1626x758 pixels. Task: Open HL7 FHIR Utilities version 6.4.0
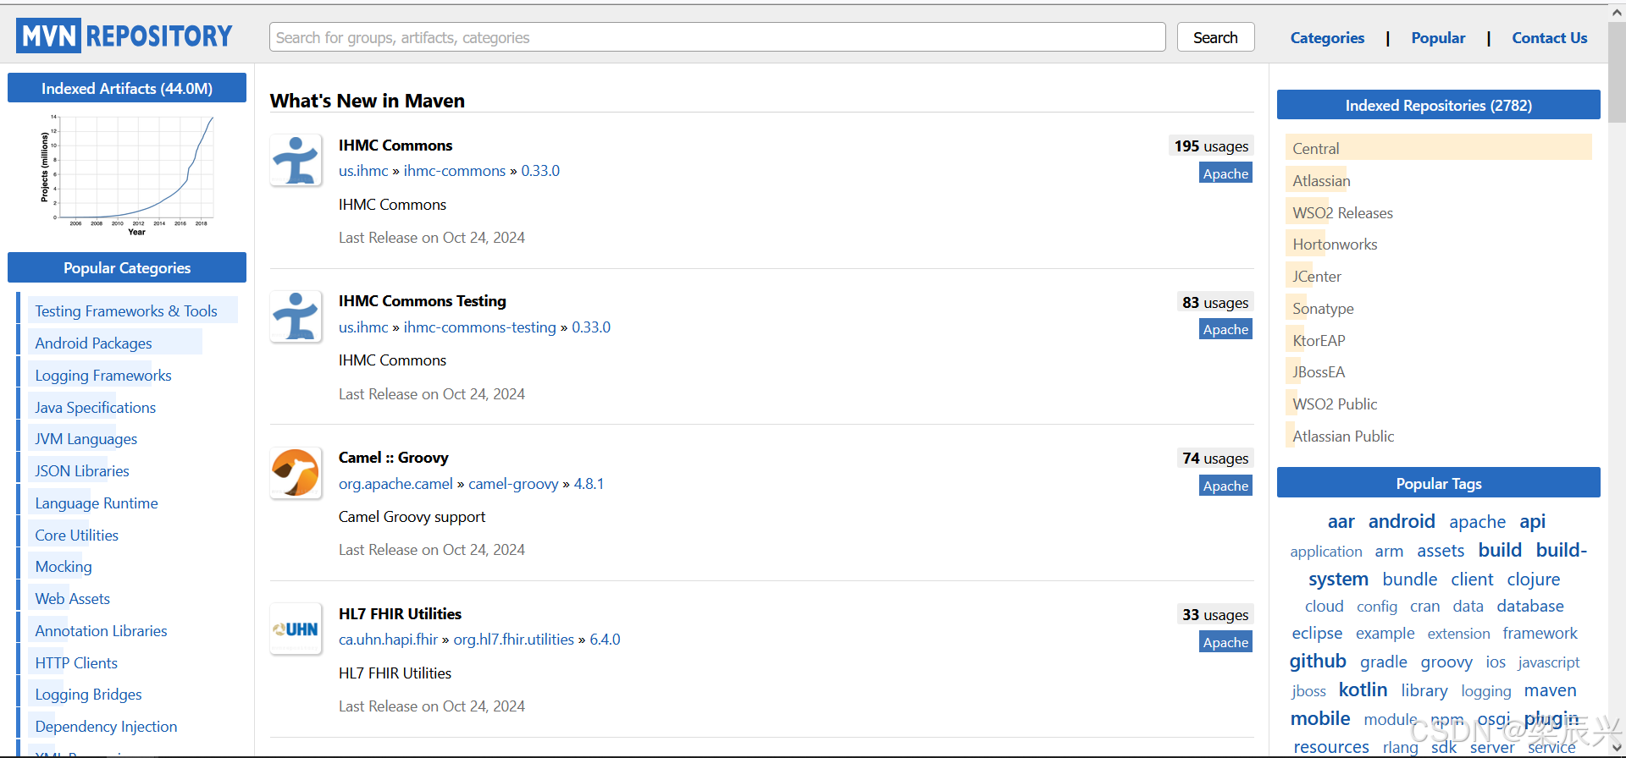coord(605,640)
